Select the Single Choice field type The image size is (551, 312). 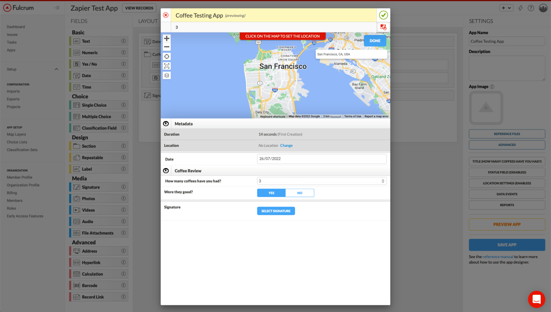pos(99,105)
